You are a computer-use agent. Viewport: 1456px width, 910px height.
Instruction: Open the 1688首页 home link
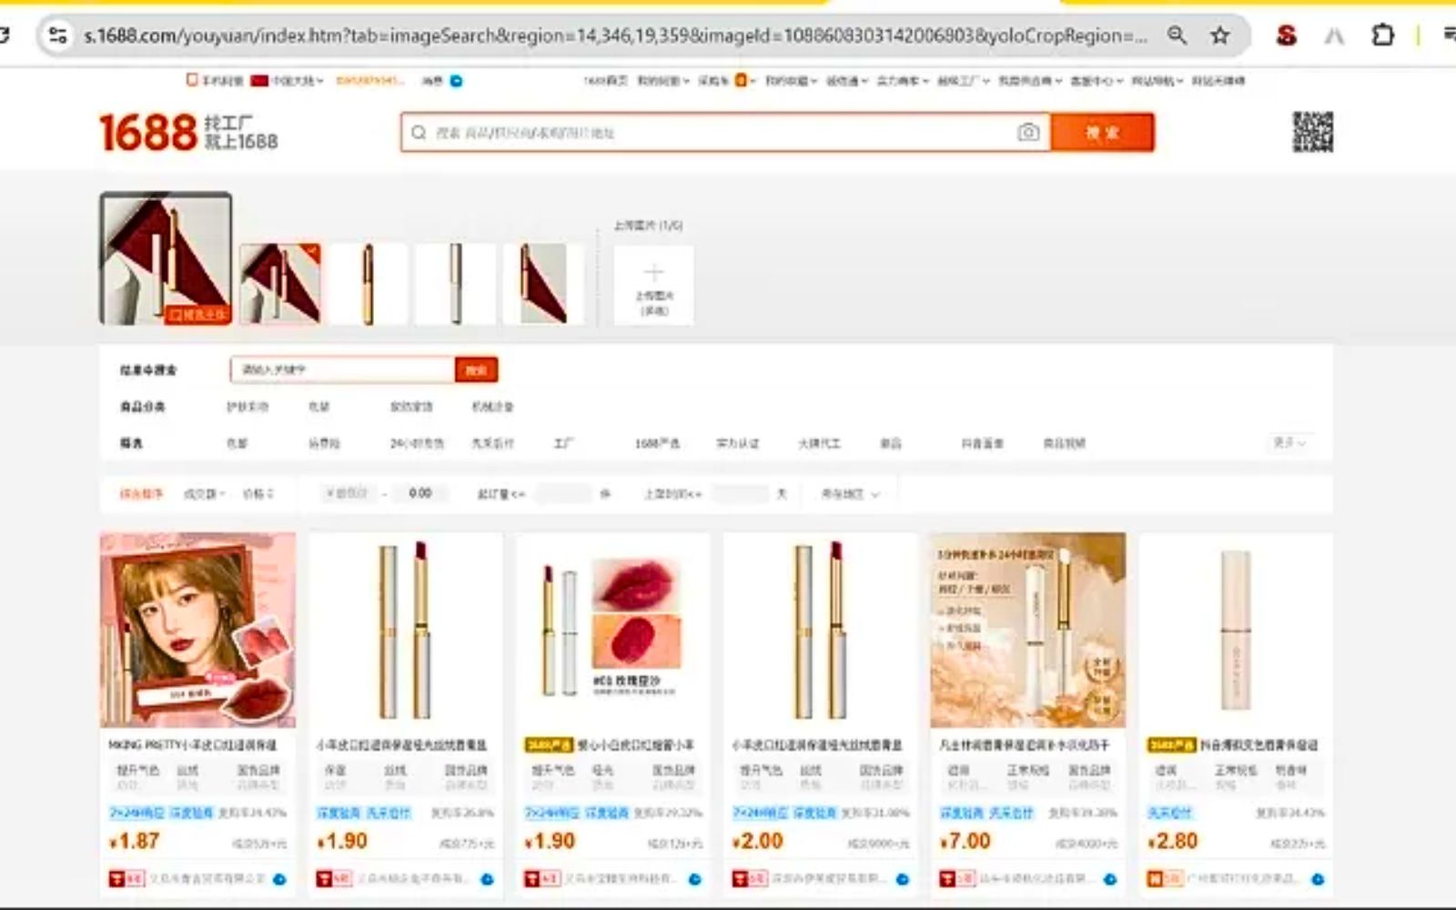click(605, 81)
